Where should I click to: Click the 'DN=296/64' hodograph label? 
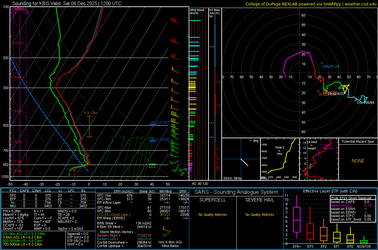point(366,102)
